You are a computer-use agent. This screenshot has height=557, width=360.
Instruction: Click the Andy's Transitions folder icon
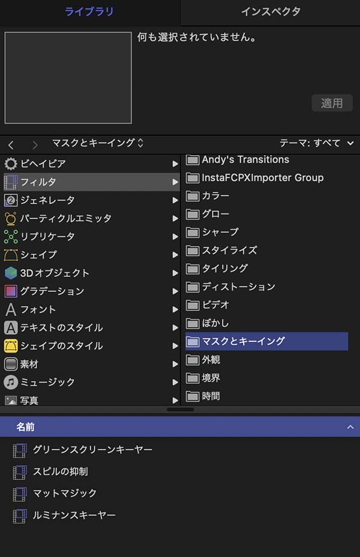tap(193, 160)
